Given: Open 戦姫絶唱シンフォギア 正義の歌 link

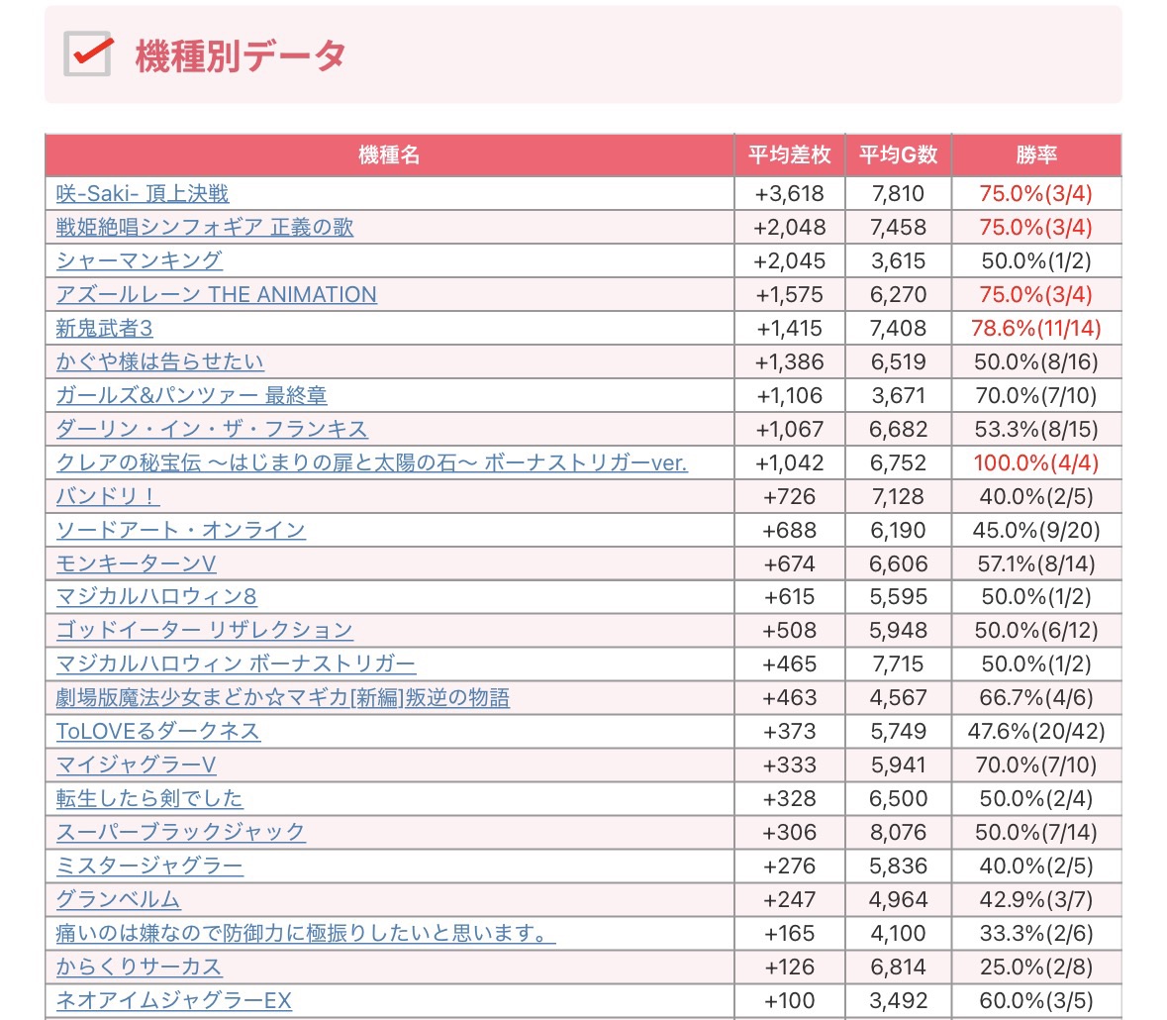Looking at the screenshot, I should pyautogui.click(x=205, y=227).
